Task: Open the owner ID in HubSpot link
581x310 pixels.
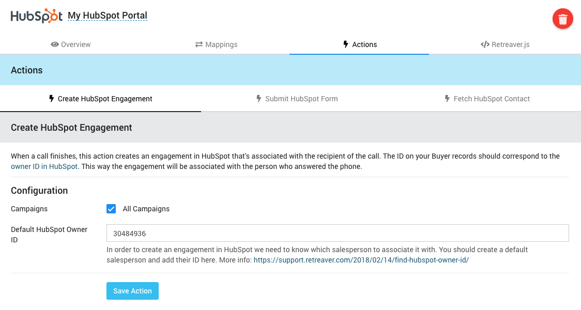Action: (44, 166)
